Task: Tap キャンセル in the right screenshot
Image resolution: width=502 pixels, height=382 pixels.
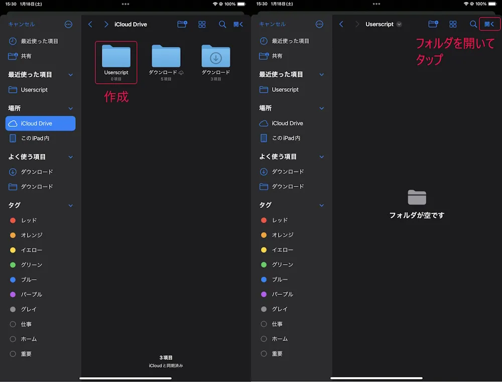Action: (273, 24)
